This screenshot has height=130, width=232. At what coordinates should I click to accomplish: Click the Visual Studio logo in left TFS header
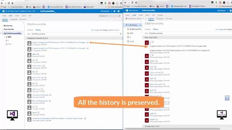3,11
